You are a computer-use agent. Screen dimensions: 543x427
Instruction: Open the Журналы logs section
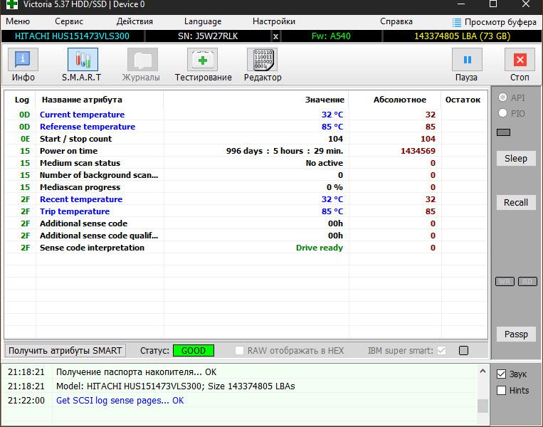click(x=142, y=65)
